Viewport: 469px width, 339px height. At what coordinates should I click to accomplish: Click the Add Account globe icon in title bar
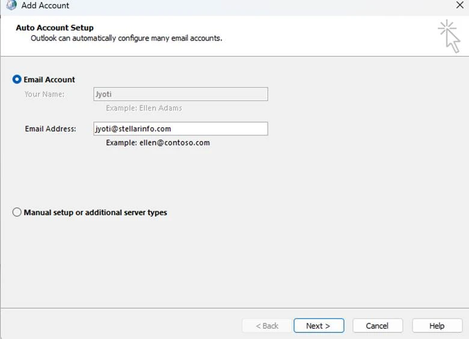tap(11, 5)
